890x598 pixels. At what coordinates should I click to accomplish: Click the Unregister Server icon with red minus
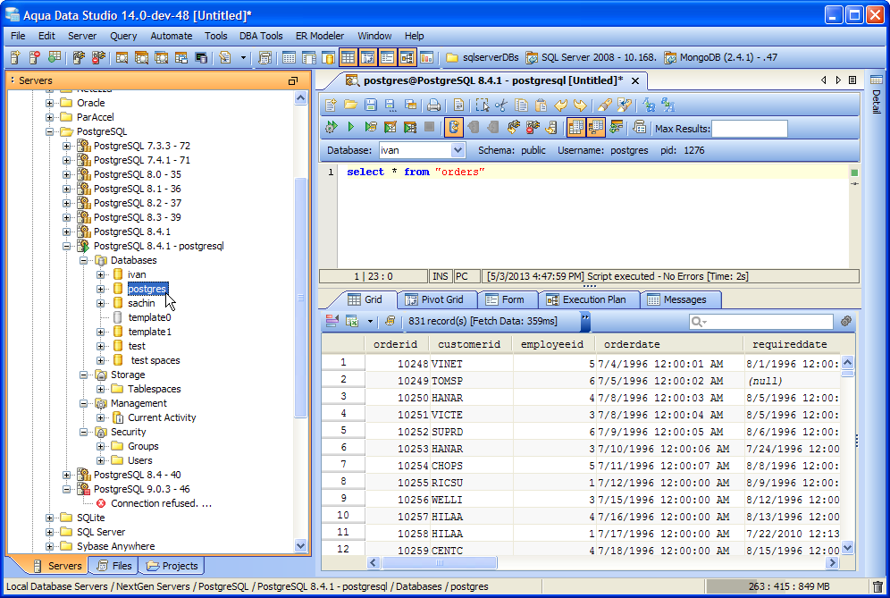[35, 57]
